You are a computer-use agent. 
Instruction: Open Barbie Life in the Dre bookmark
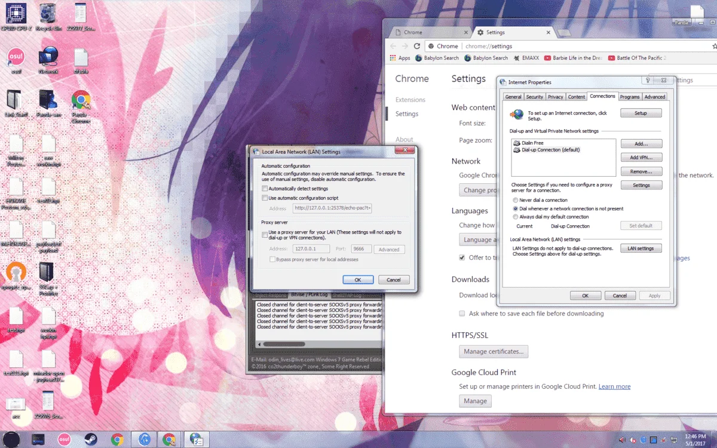pyautogui.click(x=572, y=58)
